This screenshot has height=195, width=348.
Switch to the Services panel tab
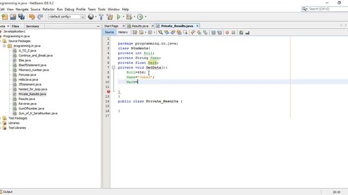point(33,27)
